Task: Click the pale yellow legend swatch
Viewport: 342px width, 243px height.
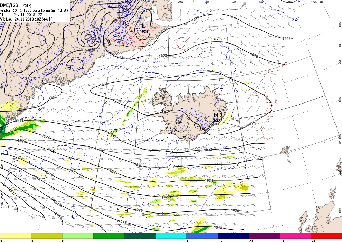Action: [x=15, y=236]
